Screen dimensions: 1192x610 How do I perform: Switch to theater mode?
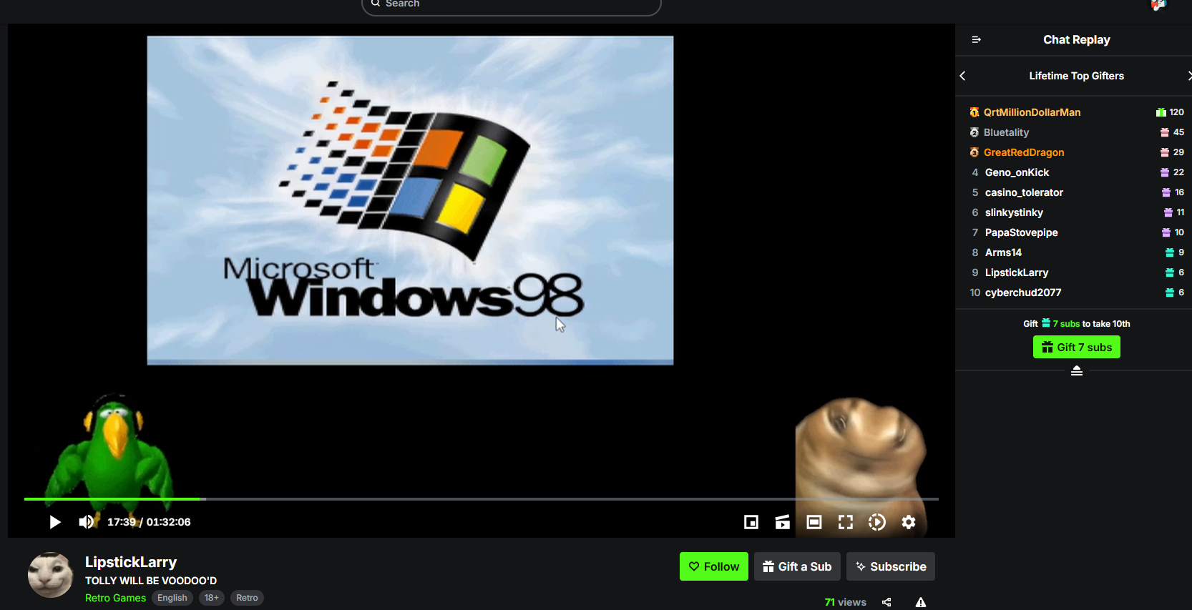[814, 522]
